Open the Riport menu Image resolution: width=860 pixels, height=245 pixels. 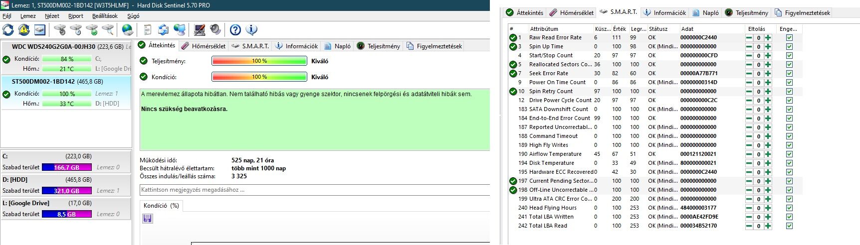(76, 16)
